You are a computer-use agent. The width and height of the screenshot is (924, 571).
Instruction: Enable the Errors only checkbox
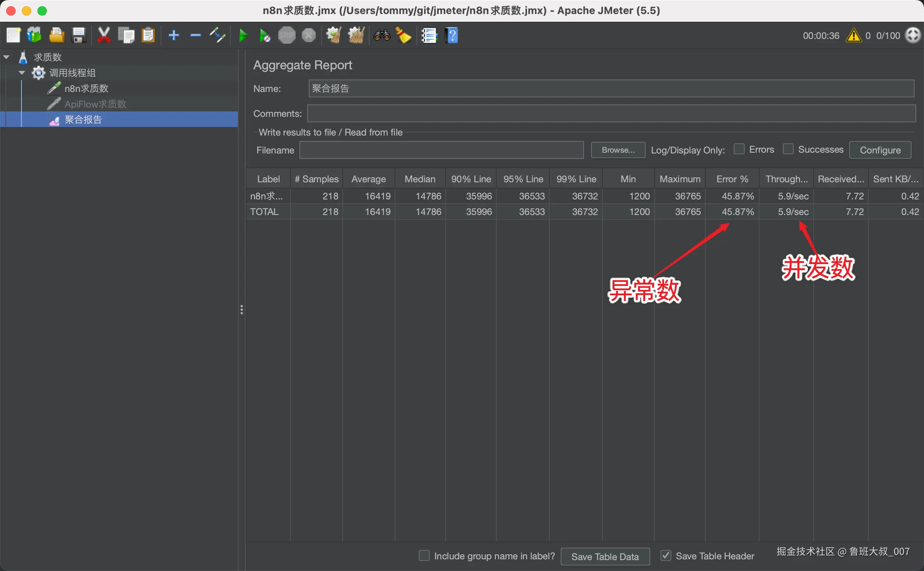point(739,150)
